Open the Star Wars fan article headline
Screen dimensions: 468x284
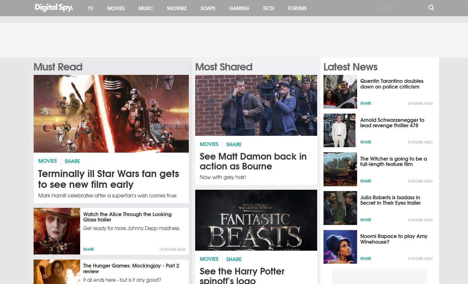coord(108,179)
